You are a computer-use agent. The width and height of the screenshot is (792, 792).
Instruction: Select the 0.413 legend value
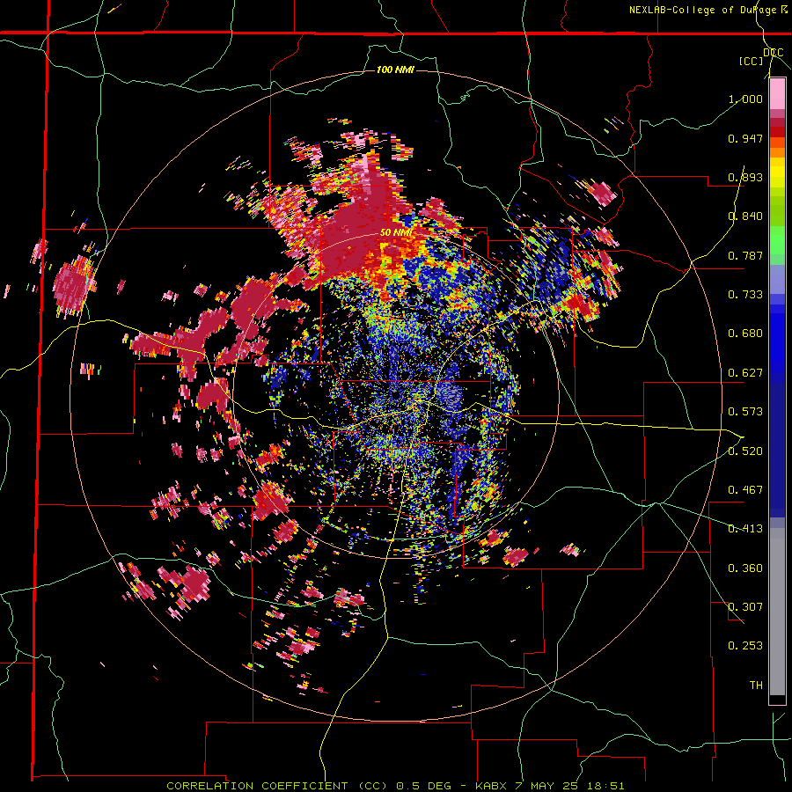(x=745, y=529)
